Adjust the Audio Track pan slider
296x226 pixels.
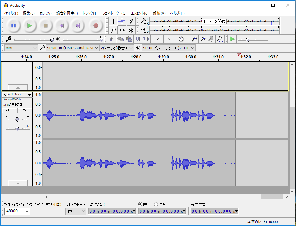pos(17,129)
